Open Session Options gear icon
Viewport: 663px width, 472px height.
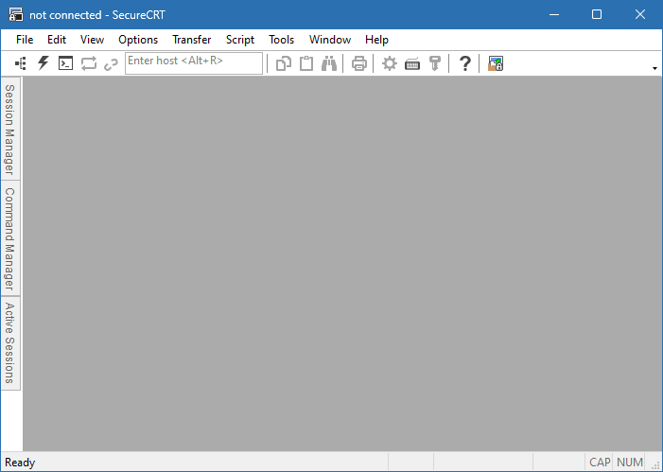389,63
